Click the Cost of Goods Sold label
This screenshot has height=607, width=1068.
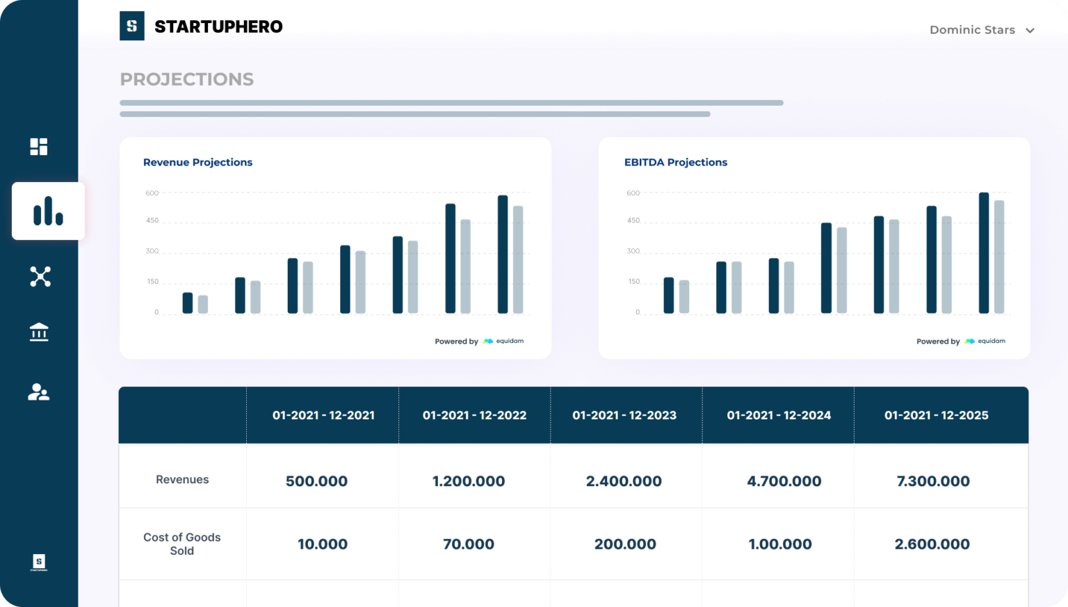(182, 544)
